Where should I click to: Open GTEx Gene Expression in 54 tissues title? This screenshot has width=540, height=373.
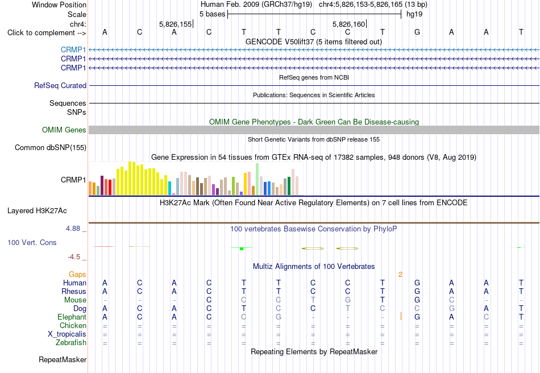click(314, 158)
